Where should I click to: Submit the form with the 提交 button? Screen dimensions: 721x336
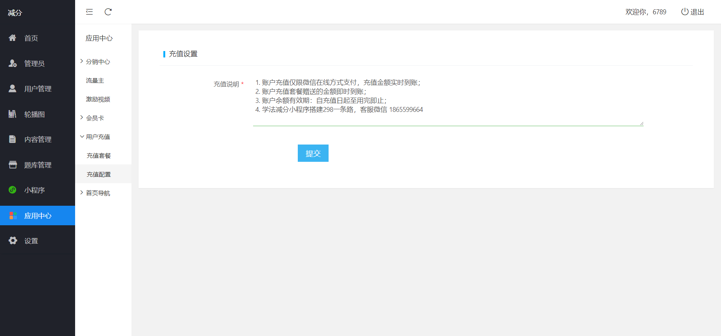(x=313, y=153)
